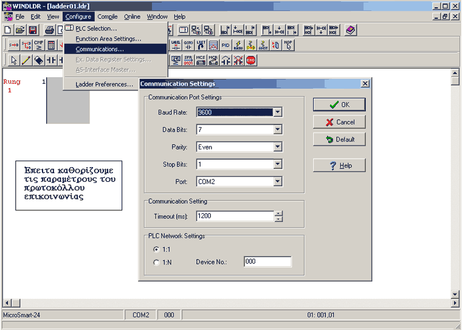Click the Device No. input field

click(x=267, y=262)
